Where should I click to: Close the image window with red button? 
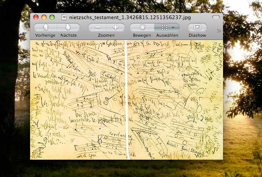[36, 17]
